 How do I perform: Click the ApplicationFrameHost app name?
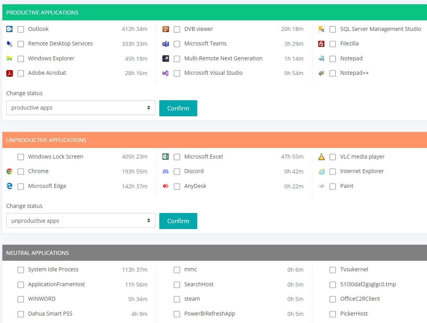(56, 284)
